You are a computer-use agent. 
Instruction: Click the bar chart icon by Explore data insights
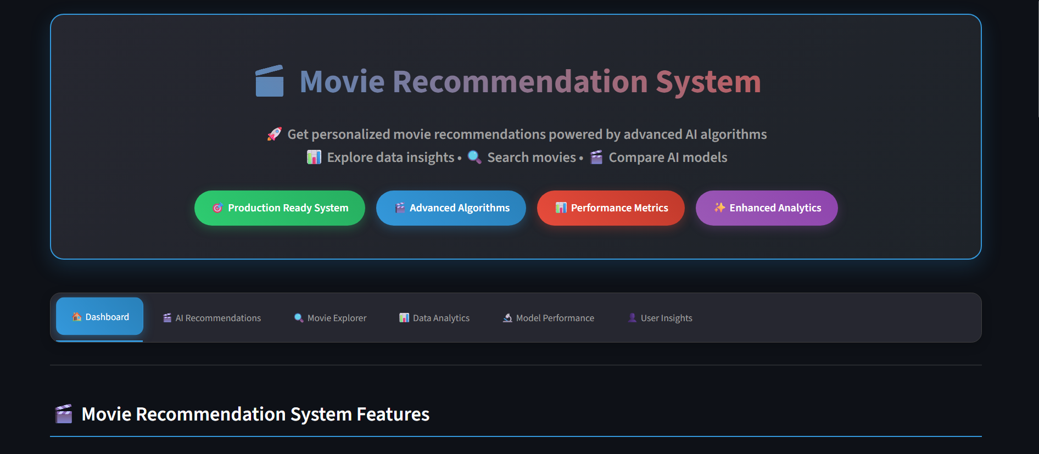[314, 157]
